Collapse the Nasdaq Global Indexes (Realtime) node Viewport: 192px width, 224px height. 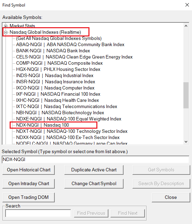[x=6, y=32]
